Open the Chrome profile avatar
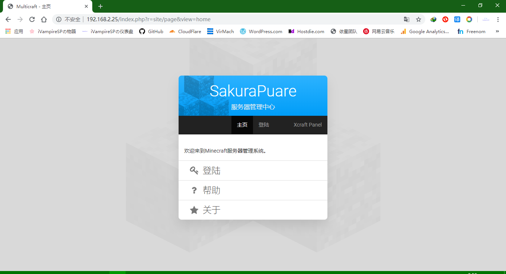 click(x=486, y=19)
